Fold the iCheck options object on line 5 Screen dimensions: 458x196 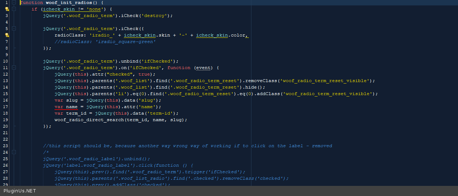pyautogui.click(x=14, y=29)
